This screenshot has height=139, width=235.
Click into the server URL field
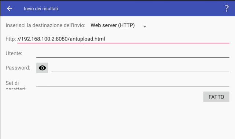tap(123, 39)
